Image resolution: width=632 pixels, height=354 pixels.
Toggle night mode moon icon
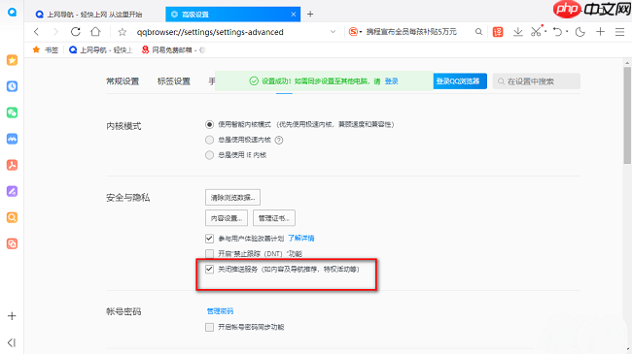pyautogui.click(x=580, y=32)
